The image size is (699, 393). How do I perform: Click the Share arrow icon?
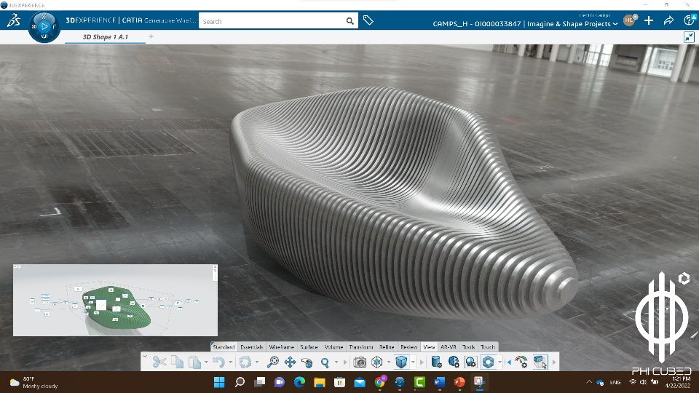pos(668,20)
